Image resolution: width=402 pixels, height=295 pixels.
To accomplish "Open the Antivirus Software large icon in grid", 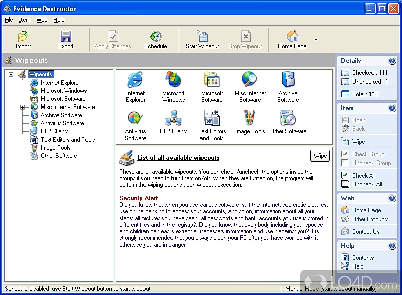I will pos(135,118).
